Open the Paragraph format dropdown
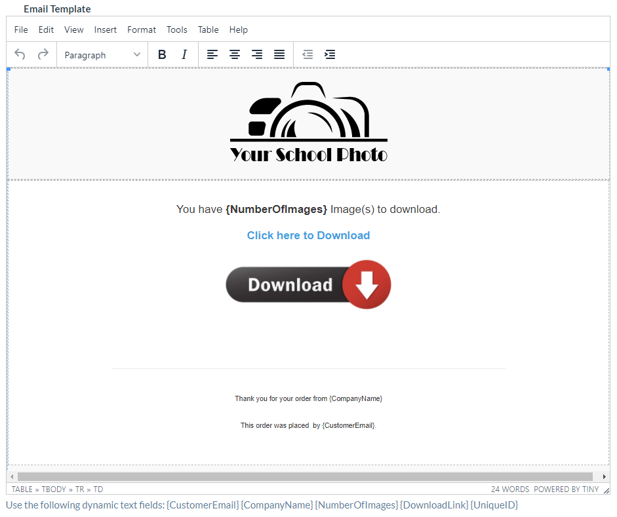617x517 pixels. click(102, 55)
